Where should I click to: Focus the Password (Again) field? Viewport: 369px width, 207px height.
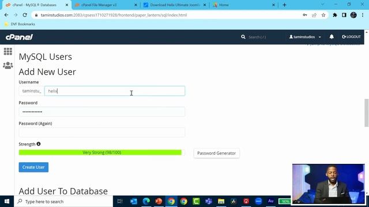[102, 132]
